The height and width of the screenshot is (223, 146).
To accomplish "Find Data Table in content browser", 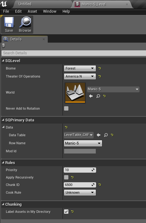I will pos(106,135).
